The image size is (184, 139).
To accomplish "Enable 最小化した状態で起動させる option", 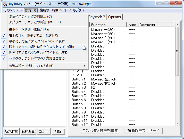I will [44, 30].
